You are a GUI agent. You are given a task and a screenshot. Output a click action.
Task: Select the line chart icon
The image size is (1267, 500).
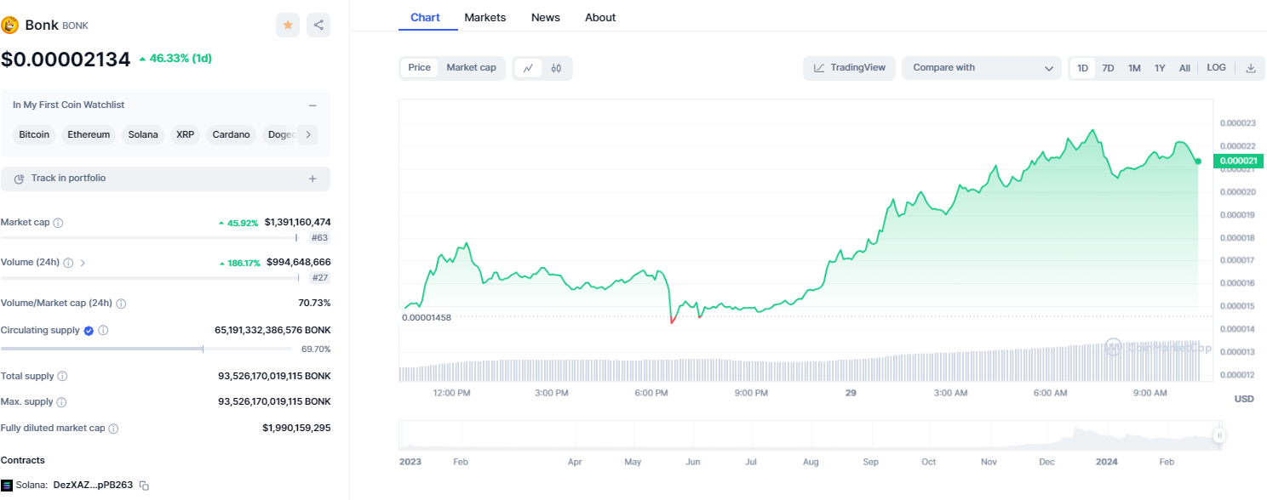click(x=528, y=68)
